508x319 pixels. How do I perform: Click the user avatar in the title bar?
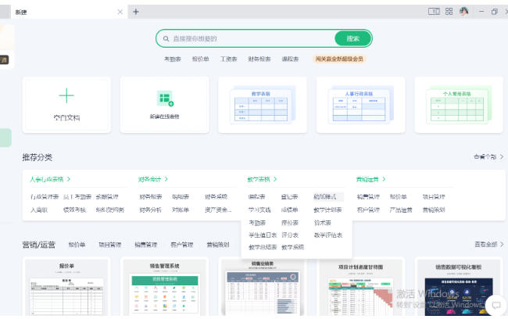[464, 12]
